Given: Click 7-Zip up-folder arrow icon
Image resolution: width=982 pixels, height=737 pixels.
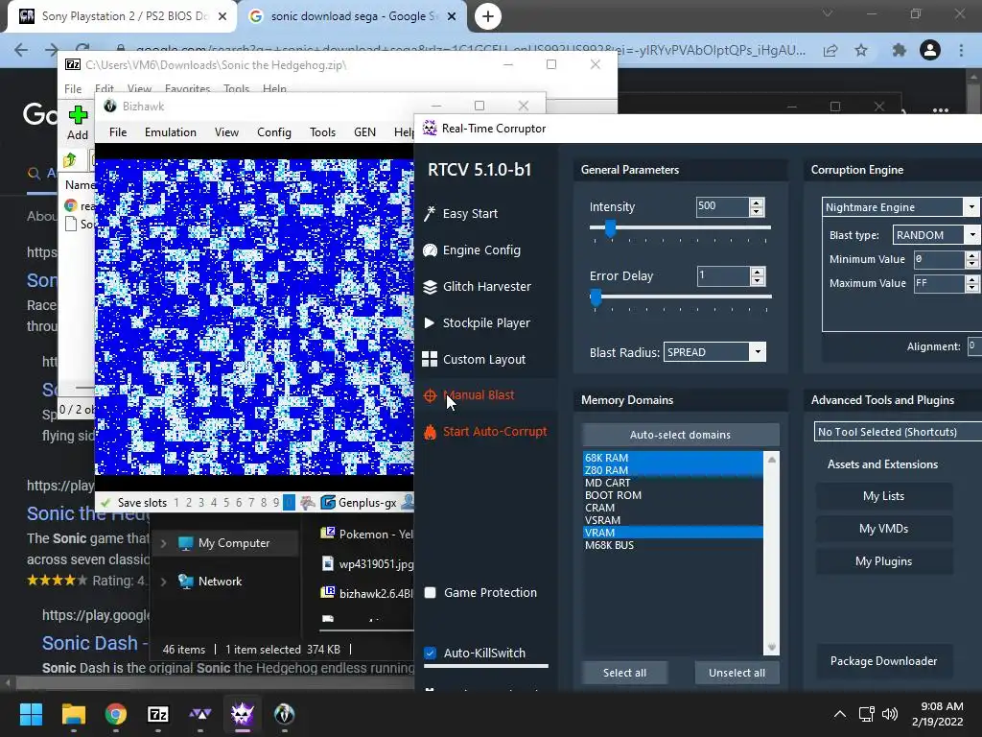Looking at the screenshot, I should pyautogui.click(x=69, y=160).
